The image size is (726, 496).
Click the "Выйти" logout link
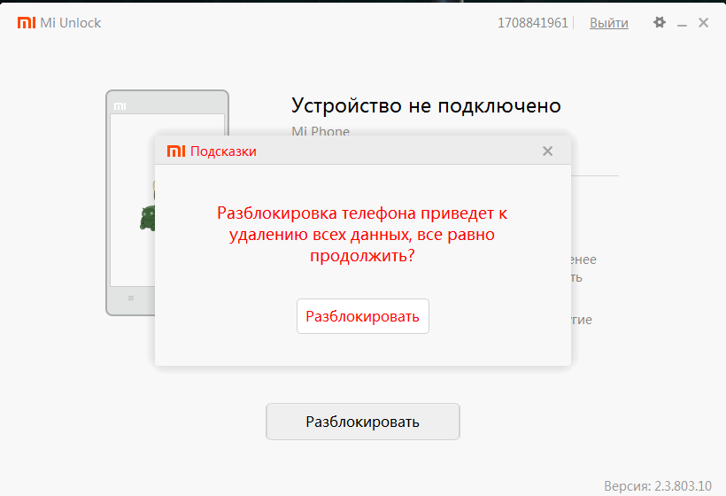609,23
